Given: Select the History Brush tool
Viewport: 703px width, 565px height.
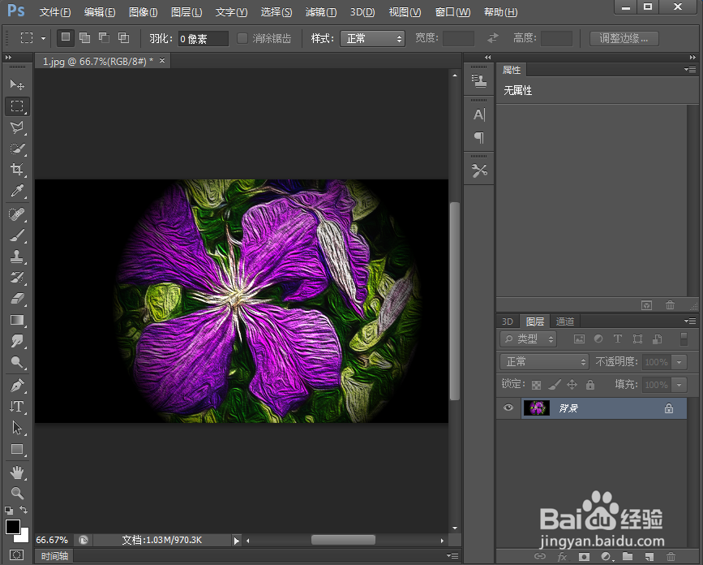Looking at the screenshot, I should 17,278.
